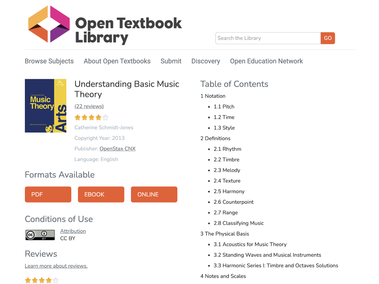The width and height of the screenshot is (379, 284).
Task: Click the star rating under book title
Action: (91, 117)
